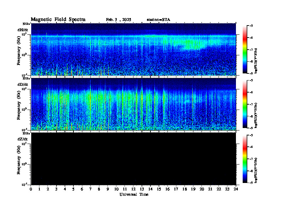
Task: Click the -5 value on dH/dt color scale
Action: pyautogui.click(x=251, y=26)
